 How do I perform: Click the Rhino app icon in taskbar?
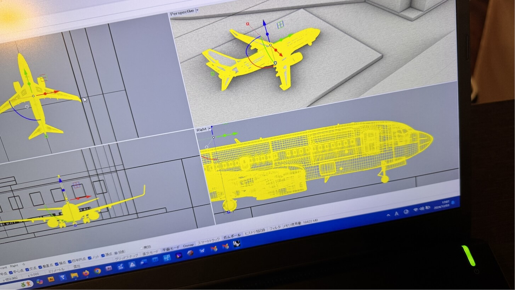pyautogui.click(x=237, y=244)
